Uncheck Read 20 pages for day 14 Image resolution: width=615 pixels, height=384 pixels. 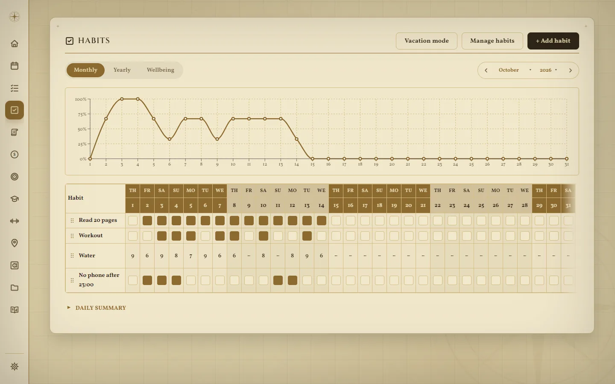tap(322, 221)
